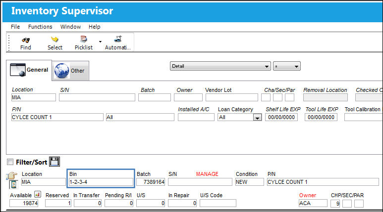This screenshot has width=383, height=212.
Task: Click the Tool Life EXP date field
Action: [321, 117]
